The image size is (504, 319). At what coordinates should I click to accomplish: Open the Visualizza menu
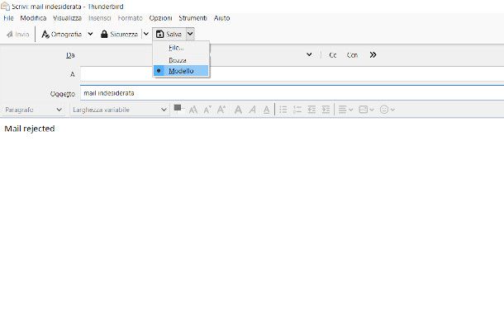coord(67,18)
